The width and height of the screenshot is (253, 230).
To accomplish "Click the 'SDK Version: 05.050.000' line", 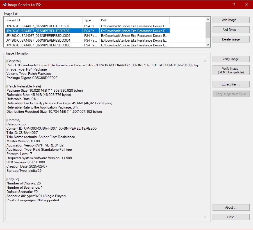I will click(26, 162).
